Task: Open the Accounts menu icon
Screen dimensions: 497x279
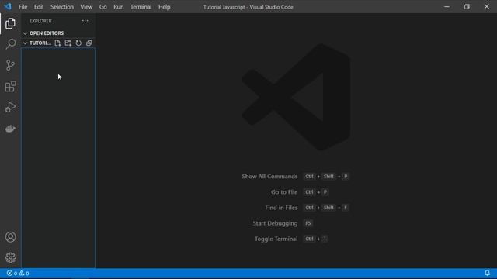Action: tap(10, 237)
